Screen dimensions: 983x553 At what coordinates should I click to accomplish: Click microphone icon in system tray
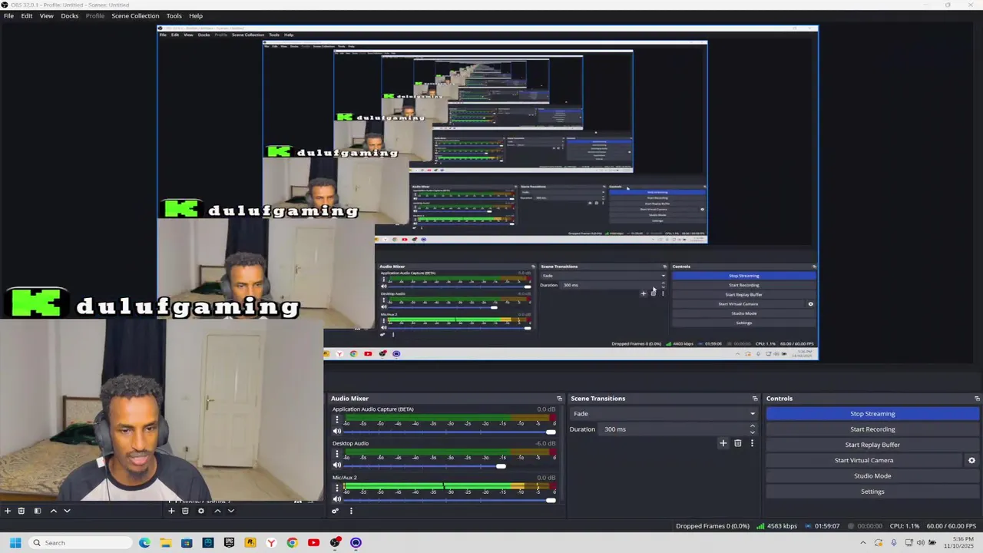893,543
